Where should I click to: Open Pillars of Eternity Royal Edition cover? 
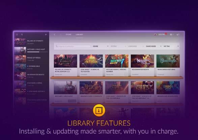65,61
